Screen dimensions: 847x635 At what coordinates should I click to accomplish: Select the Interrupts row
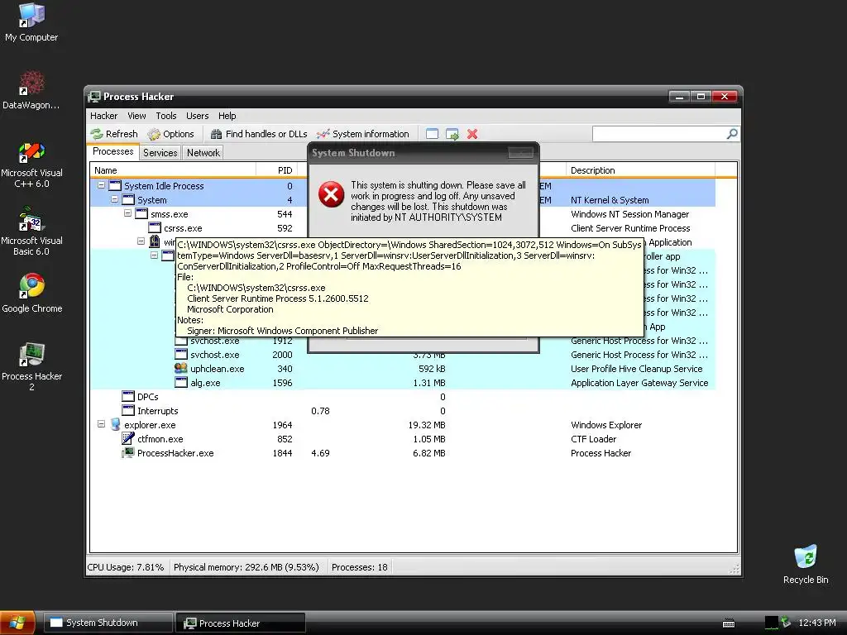tap(403, 410)
